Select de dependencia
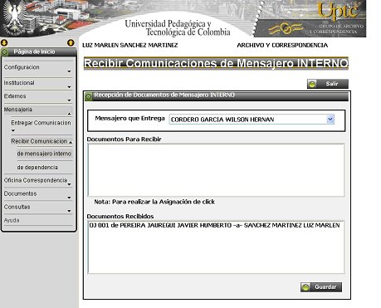381x308 pixels. [x=37, y=168]
